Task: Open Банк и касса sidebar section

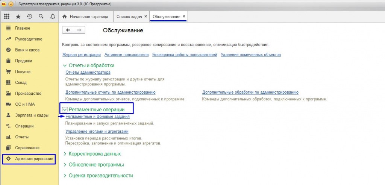Action: click(x=27, y=50)
